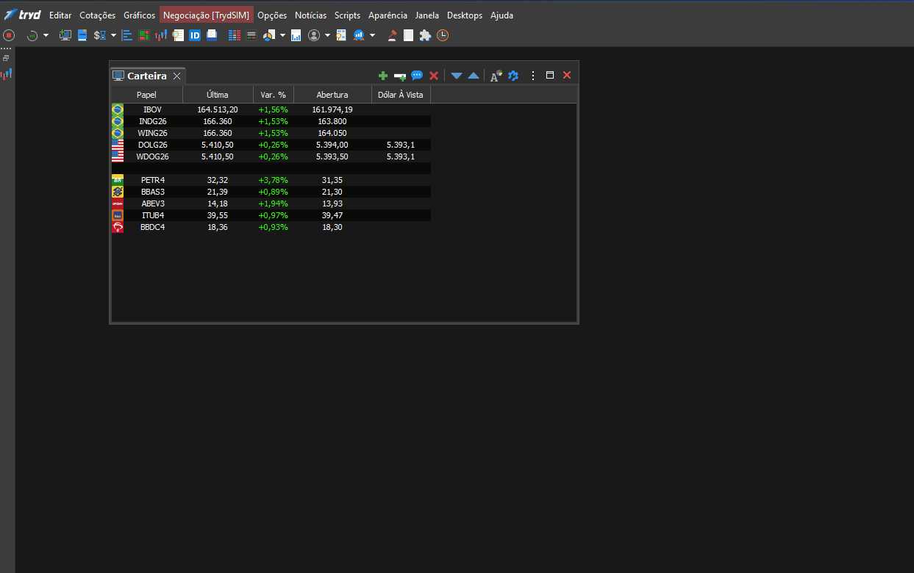Click the red X remove-asset icon

click(x=434, y=76)
